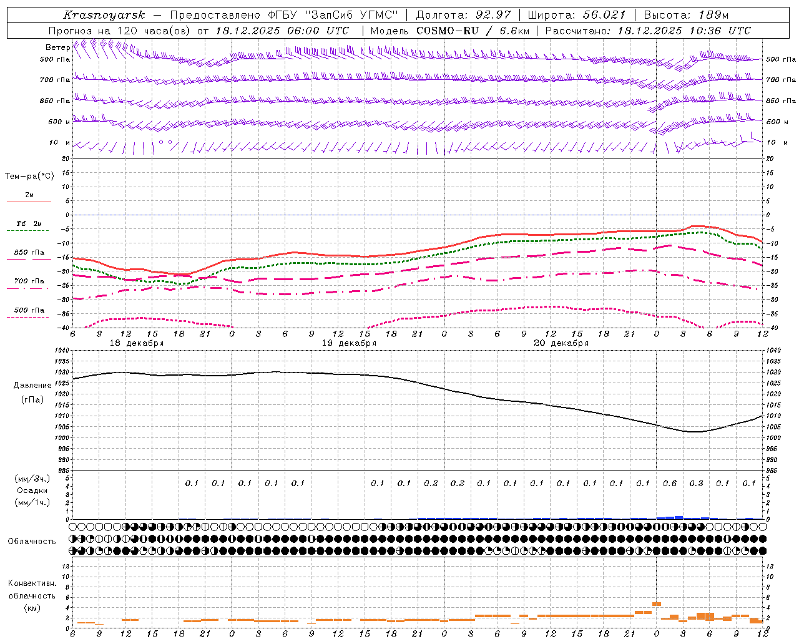This screenshot has height=639, width=799.
Task: Click the "Давление" pressure panel label
Action: 32,386
